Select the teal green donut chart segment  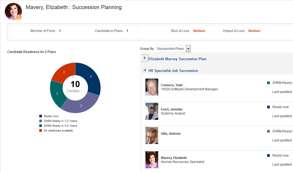pyautogui.click(x=57, y=94)
